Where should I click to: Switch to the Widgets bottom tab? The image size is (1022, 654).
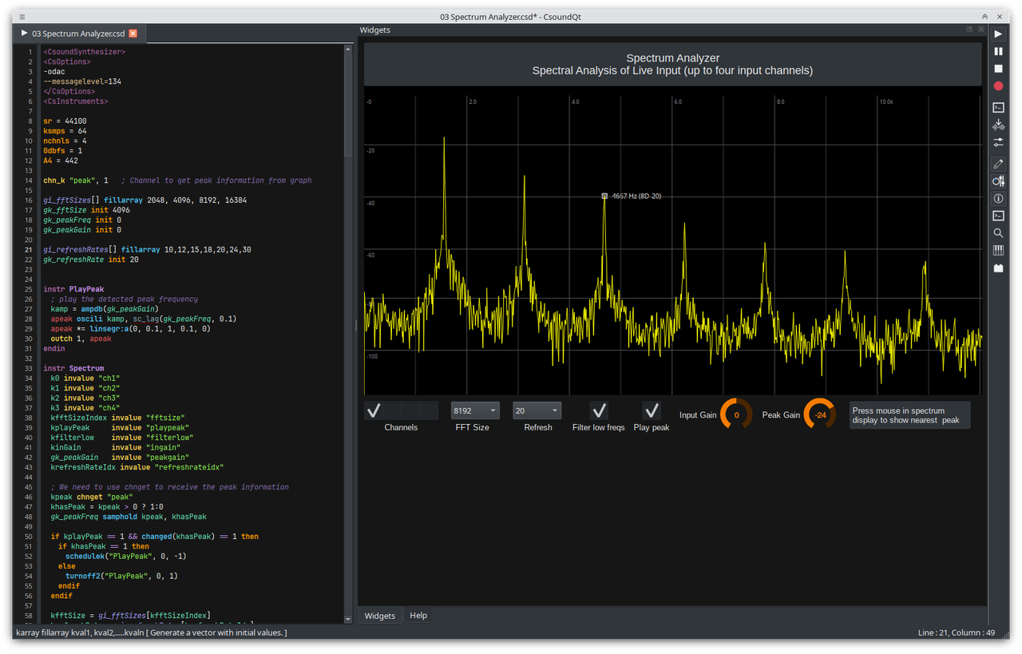pos(380,616)
